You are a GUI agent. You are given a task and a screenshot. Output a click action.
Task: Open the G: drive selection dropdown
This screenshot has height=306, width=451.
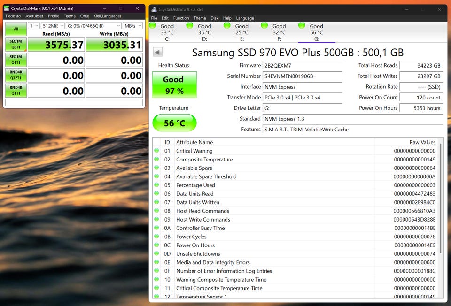tap(93, 26)
